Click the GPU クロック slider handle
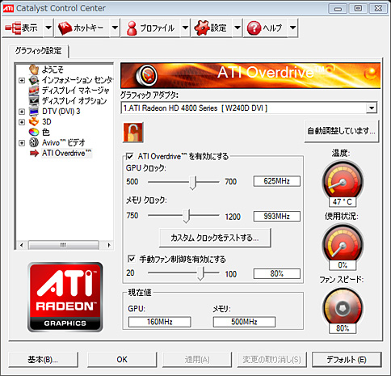This screenshot has width=391, height=376. [193, 183]
